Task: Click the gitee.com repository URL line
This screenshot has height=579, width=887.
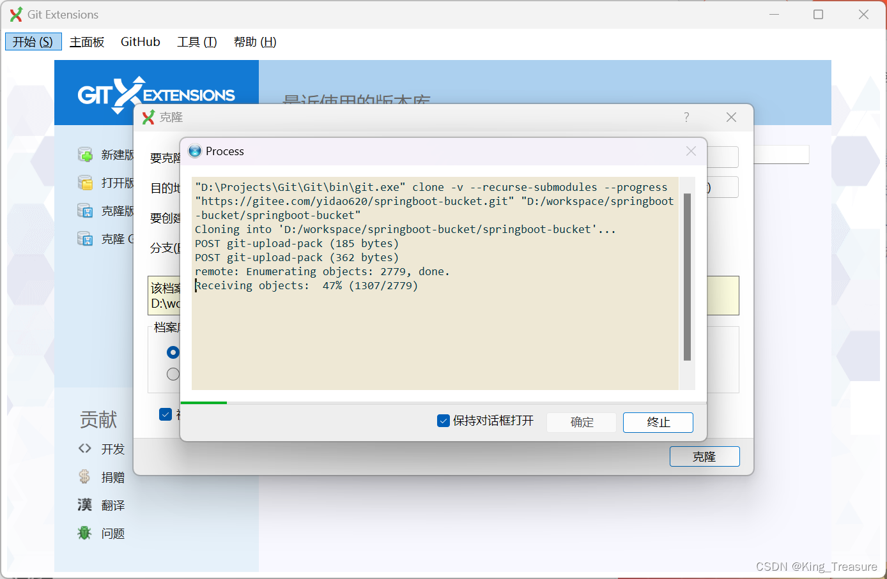Action: [435, 202]
